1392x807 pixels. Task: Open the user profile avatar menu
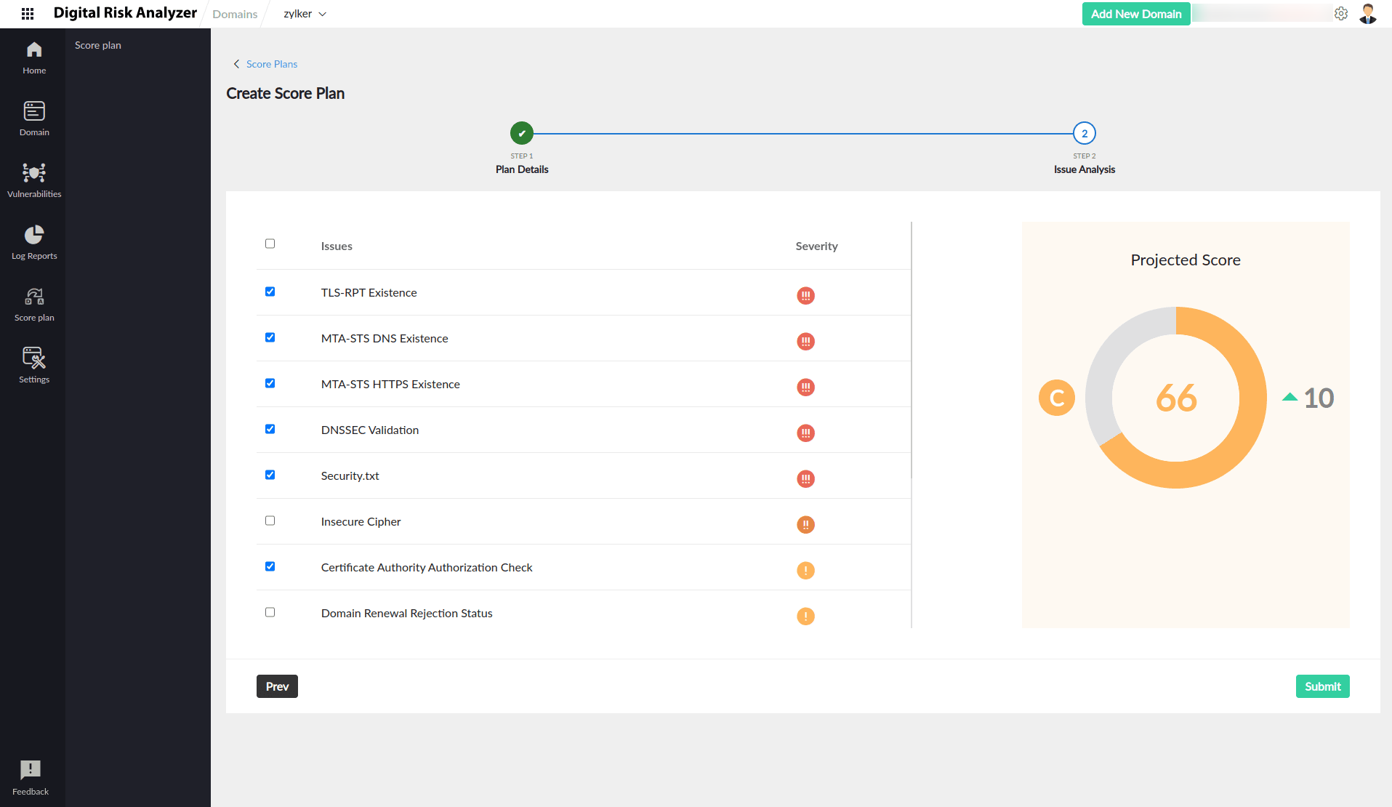click(1367, 14)
